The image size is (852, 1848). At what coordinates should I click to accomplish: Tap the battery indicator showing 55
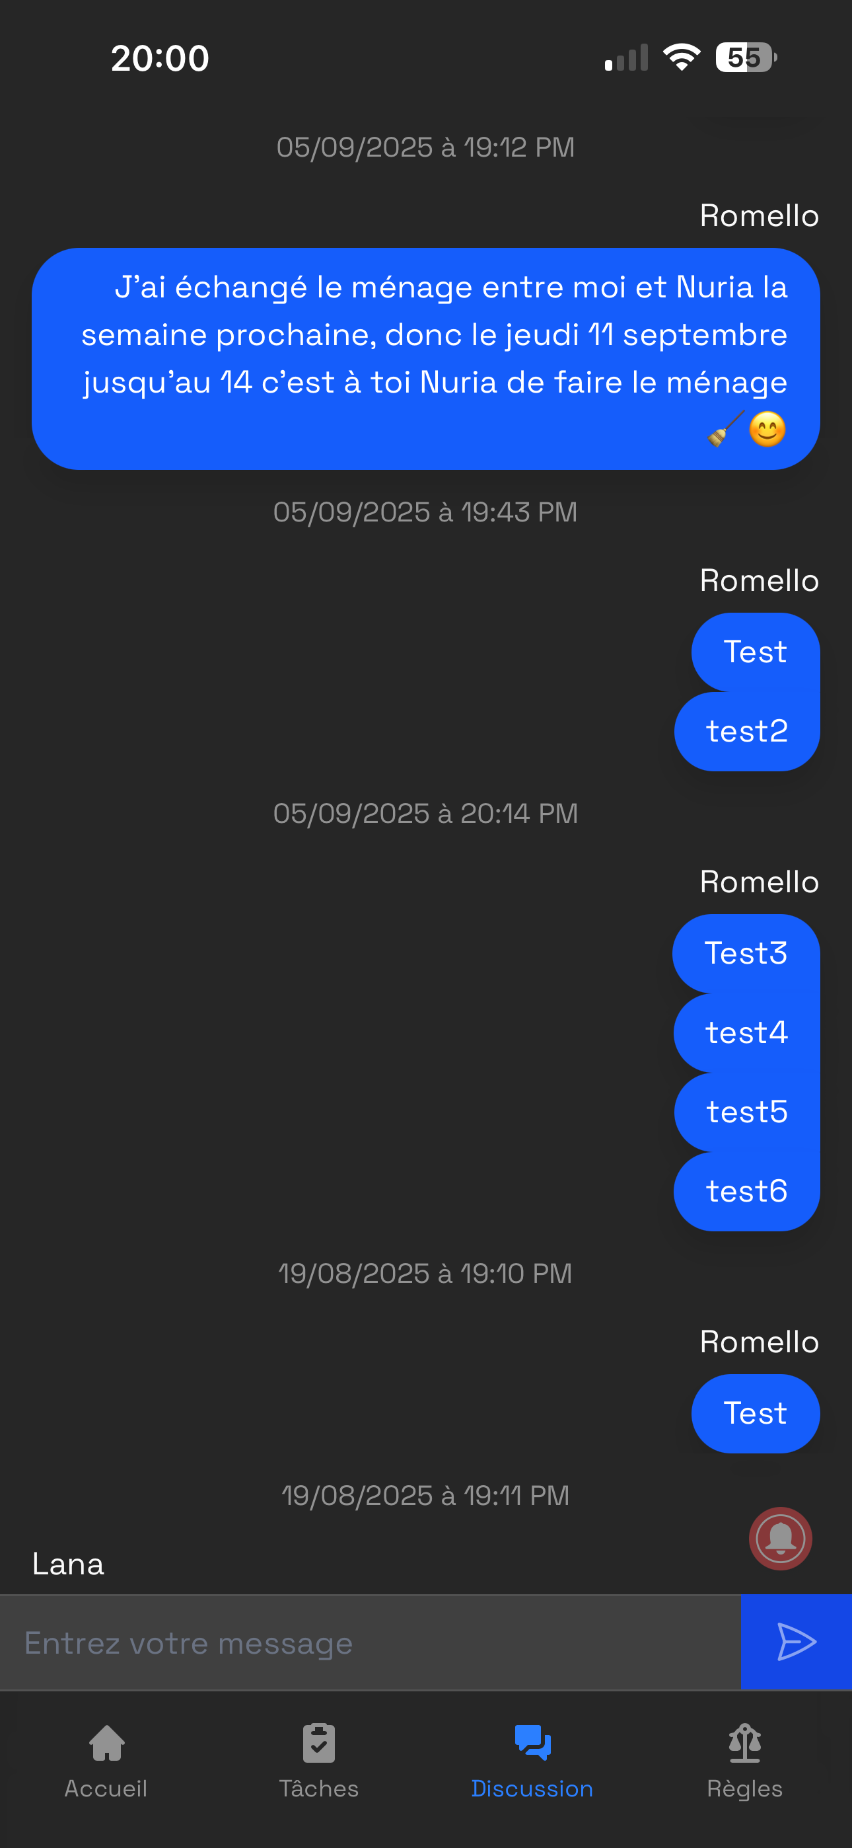(x=745, y=58)
